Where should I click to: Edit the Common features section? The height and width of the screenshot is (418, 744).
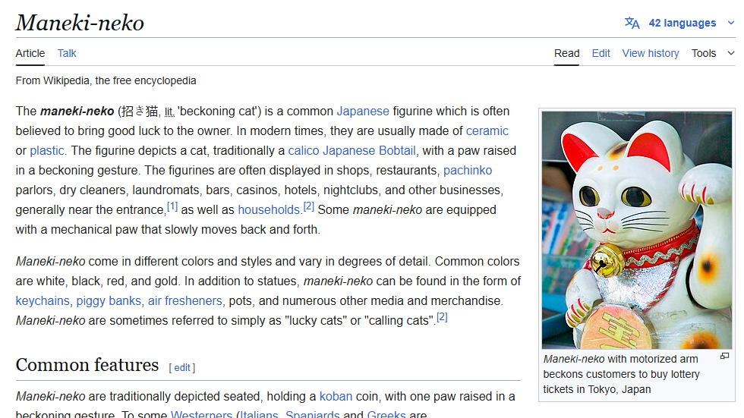[181, 368]
